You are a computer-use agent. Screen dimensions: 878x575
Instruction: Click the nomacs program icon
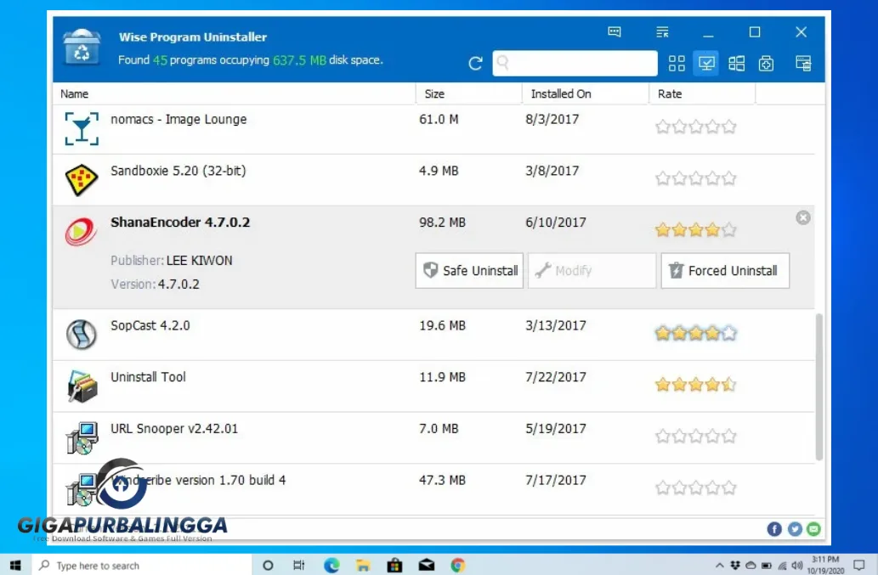tap(82, 128)
